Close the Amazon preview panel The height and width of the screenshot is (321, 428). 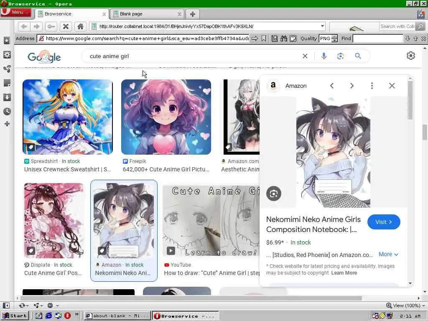pyautogui.click(x=392, y=86)
